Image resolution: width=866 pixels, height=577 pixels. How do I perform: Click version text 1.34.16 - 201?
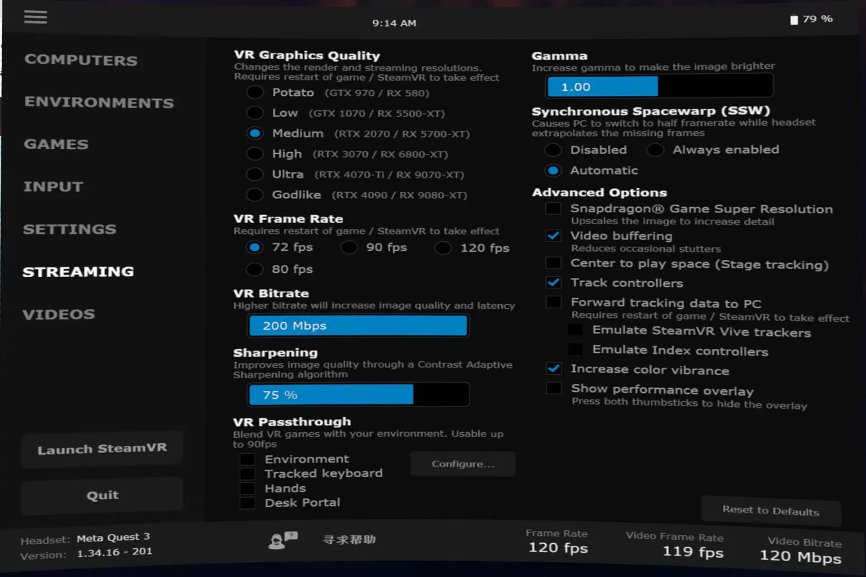(114, 552)
